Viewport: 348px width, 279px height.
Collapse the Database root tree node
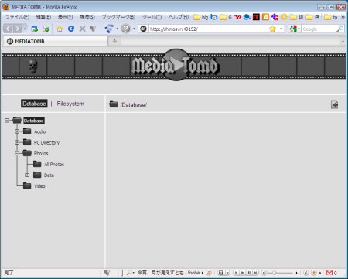click(x=7, y=121)
